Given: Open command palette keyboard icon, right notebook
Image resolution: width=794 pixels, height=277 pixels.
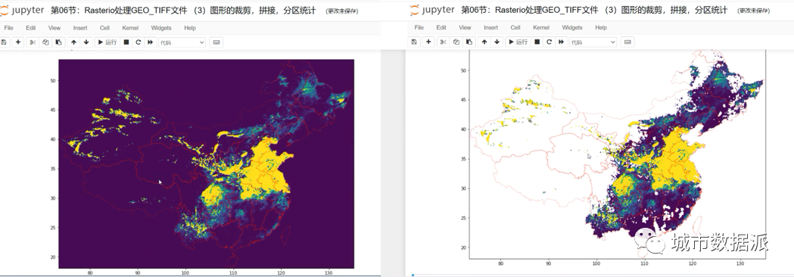Looking at the screenshot, I should [x=627, y=42].
